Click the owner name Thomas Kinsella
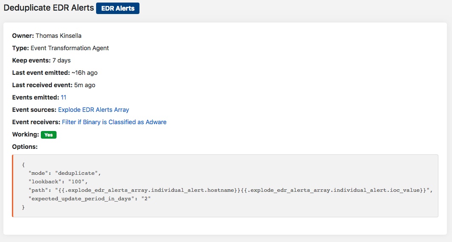The height and width of the screenshot is (242, 452). tap(58, 36)
